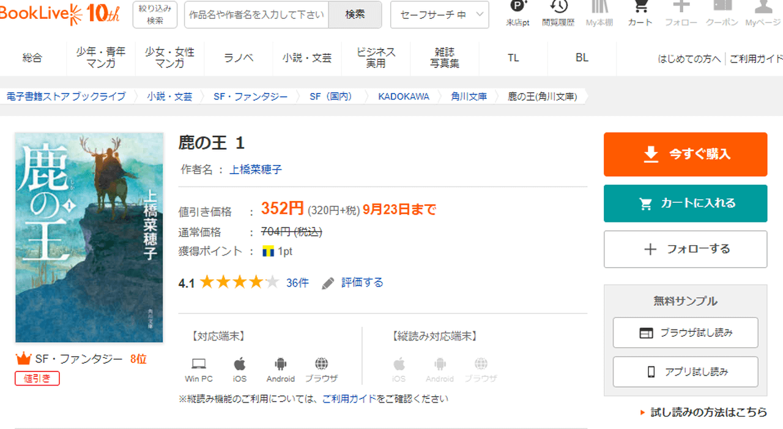
Task: Go to 電子書籍ストア ブックライブ breadcrumb
Action: (66, 97)
